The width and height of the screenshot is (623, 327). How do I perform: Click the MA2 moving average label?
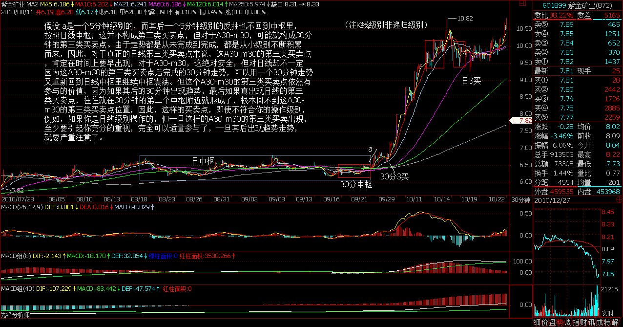(33, 4)
